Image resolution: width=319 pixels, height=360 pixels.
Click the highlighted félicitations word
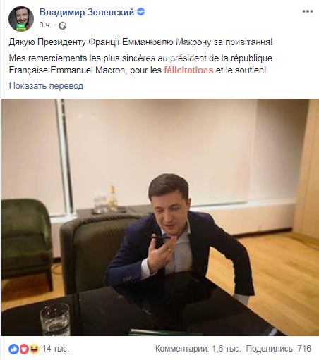point(188,70)
